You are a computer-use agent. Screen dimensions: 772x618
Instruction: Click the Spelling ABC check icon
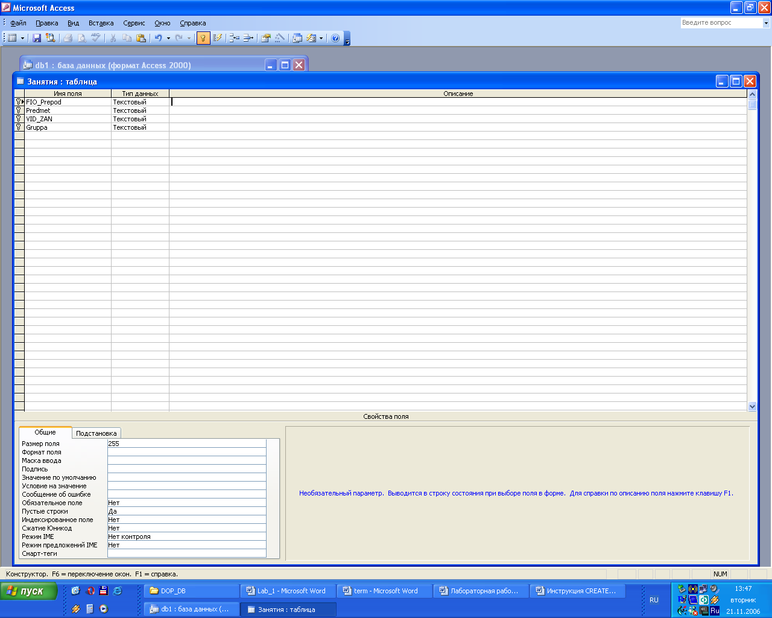coord(96,38)
